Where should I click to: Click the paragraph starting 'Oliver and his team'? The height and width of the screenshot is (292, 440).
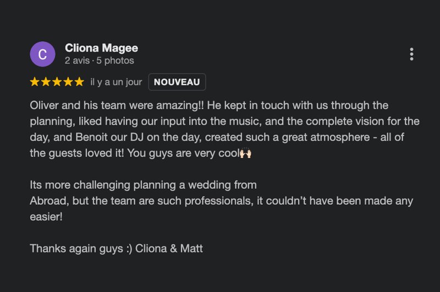tap(224, 130)
